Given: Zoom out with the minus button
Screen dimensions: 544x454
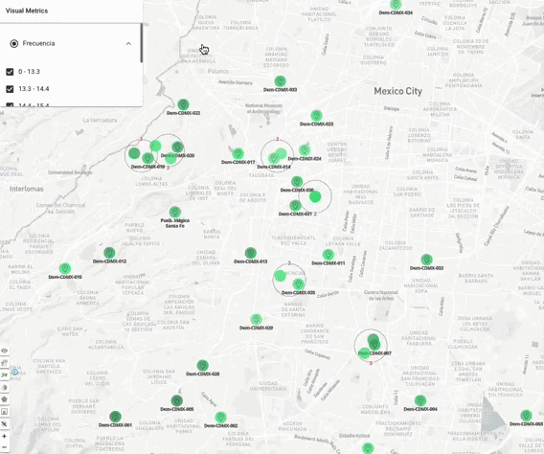Looking at the screenshot, I should click(x=5, y=447).
